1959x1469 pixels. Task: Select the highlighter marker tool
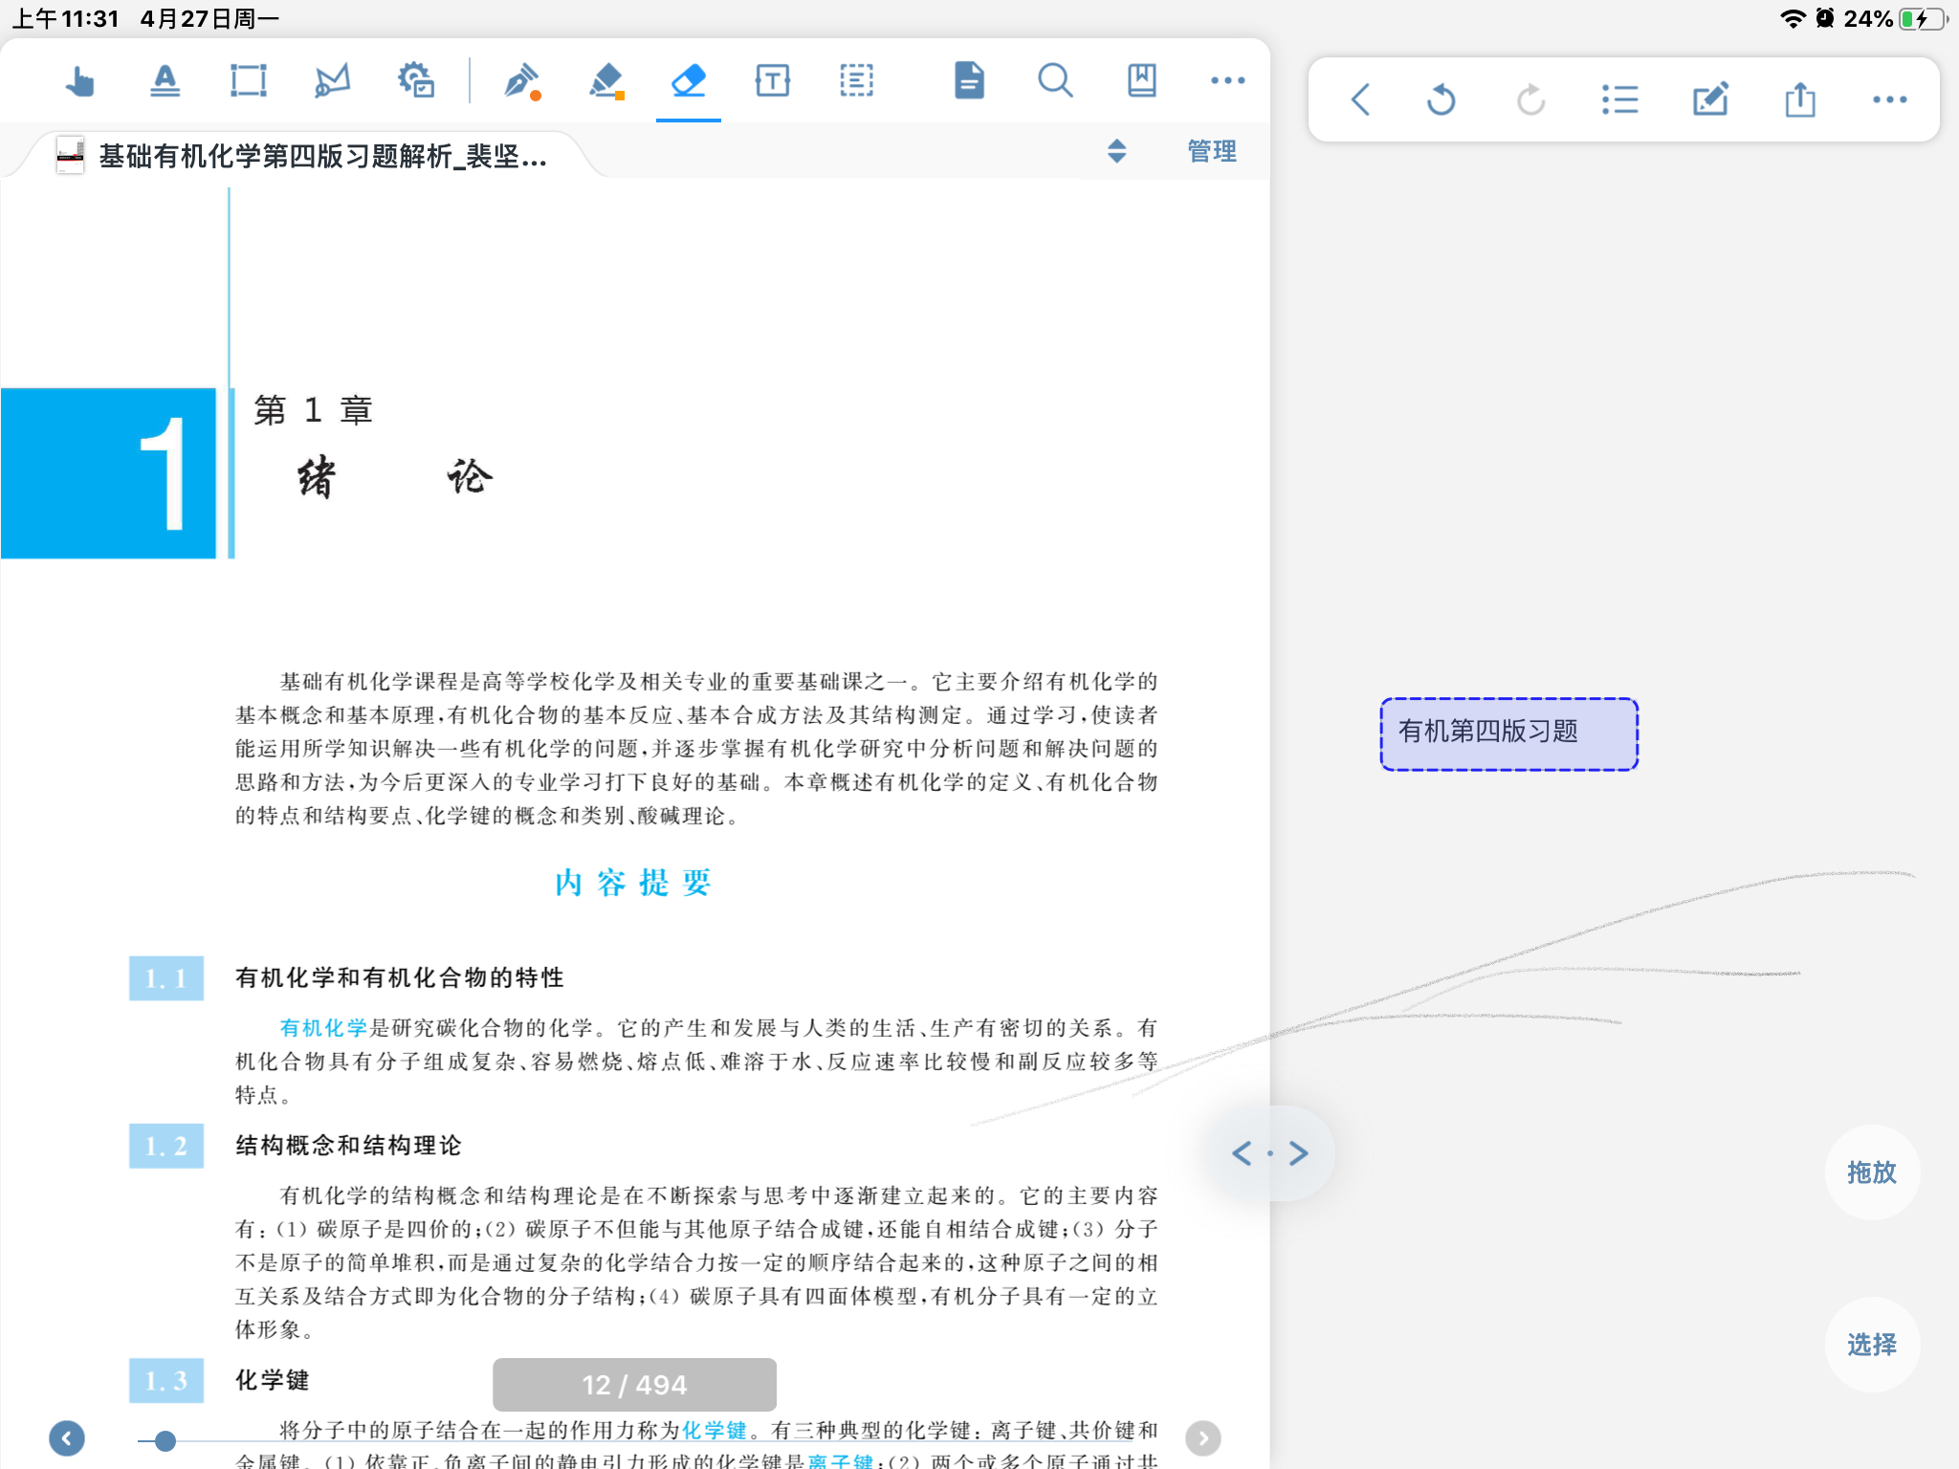click(x=606, y=81)
